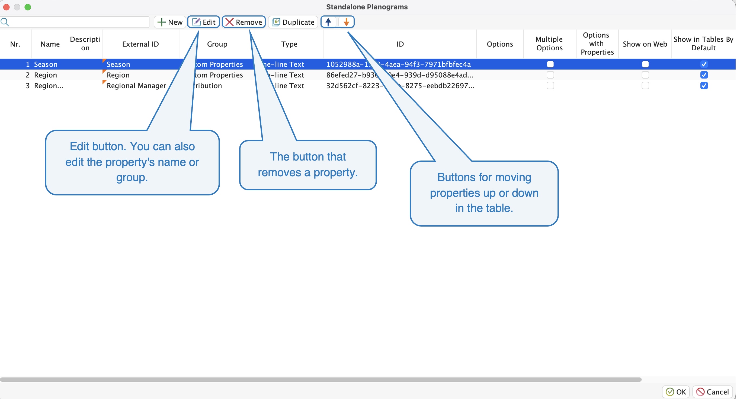
Task: Uncheck Show in Tables By Default for Regional Manager
Action: [704, 85]
